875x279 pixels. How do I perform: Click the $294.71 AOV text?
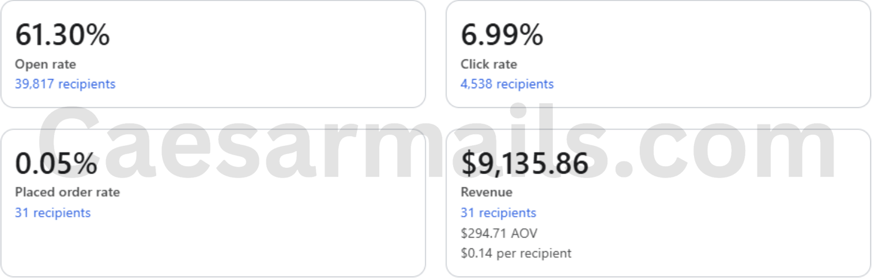tap(499, 233)
